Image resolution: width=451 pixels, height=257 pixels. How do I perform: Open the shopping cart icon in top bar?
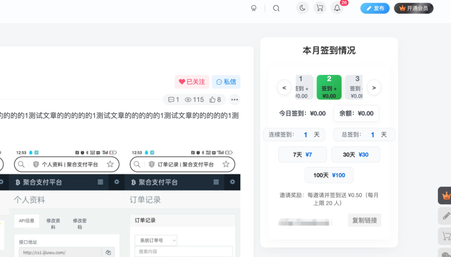320,7
